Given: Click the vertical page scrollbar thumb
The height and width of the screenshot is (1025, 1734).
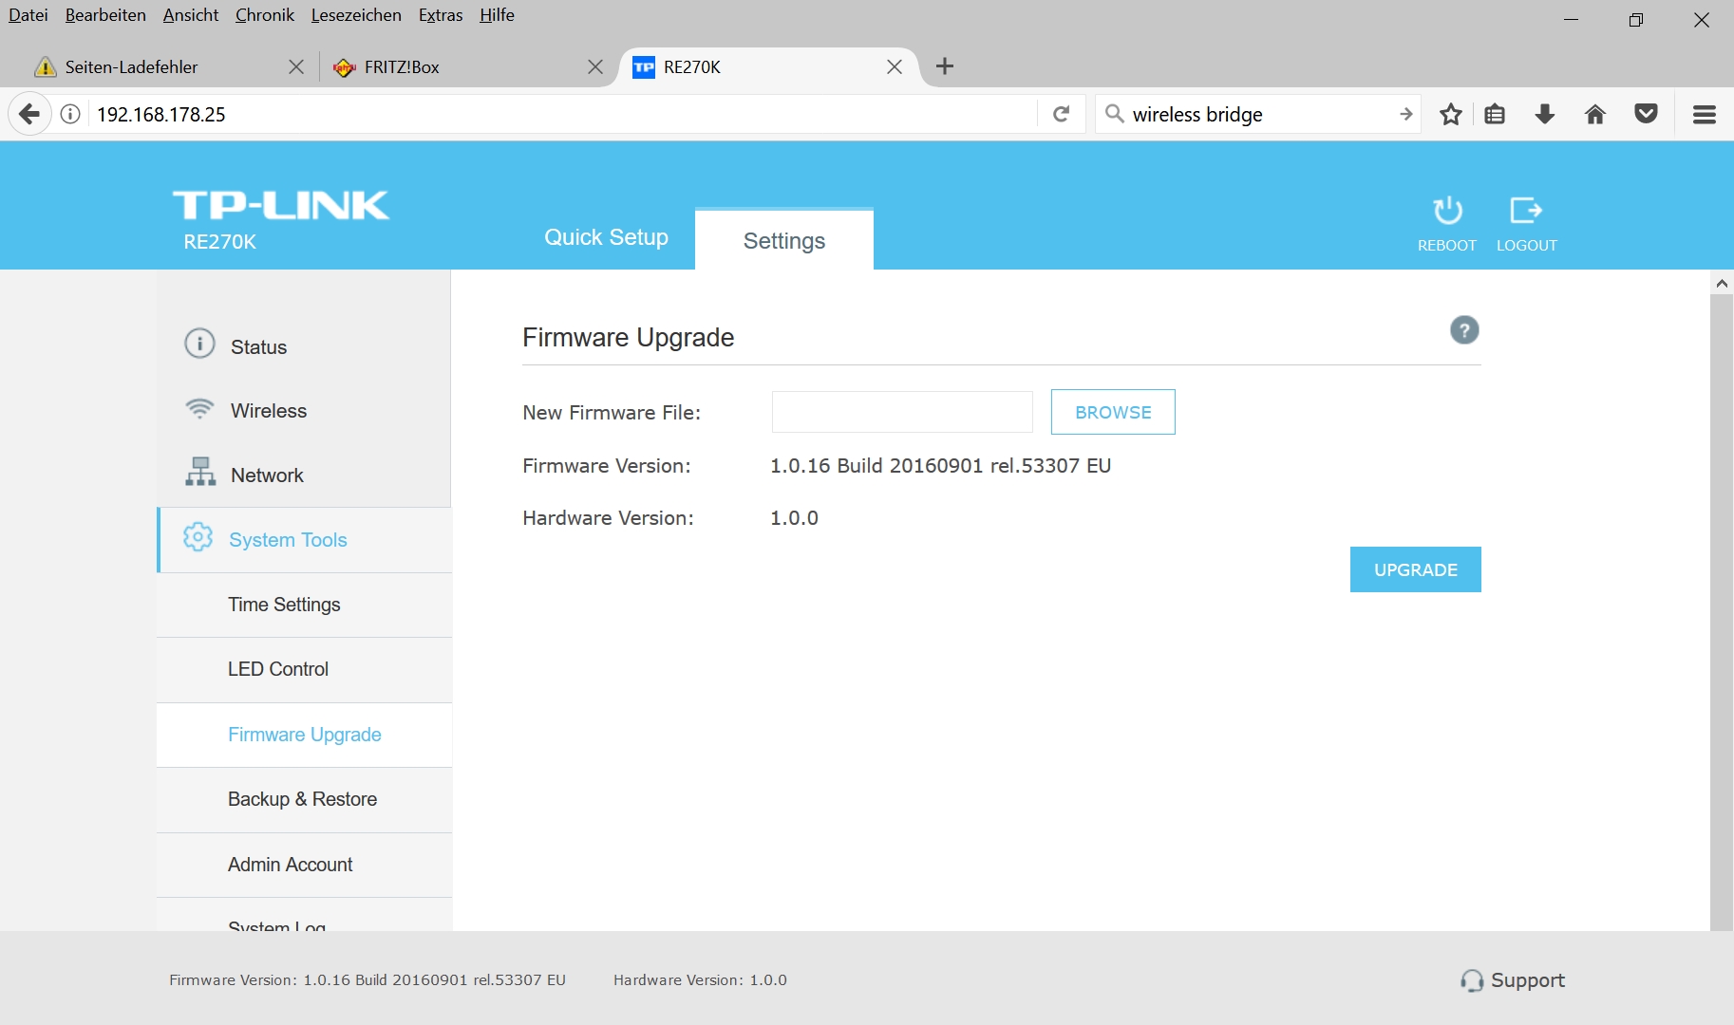Looking at the screenshot, I should [1722, 612].
